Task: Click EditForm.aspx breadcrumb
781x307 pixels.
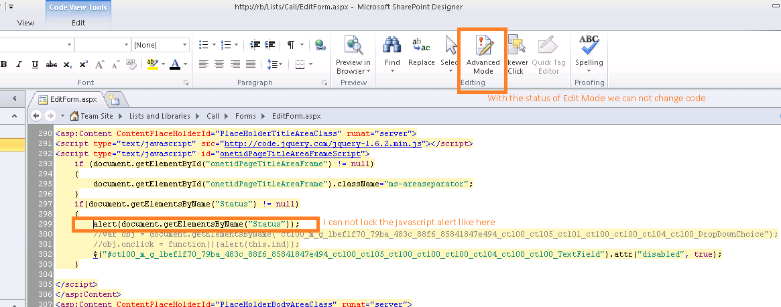Action: point(296,116)
